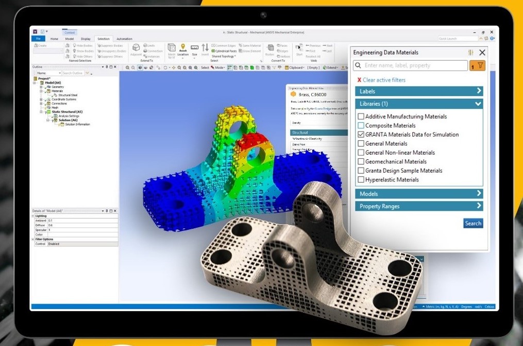
Task: Collapse the Libraries (1) section
Action: coord(419,104)
